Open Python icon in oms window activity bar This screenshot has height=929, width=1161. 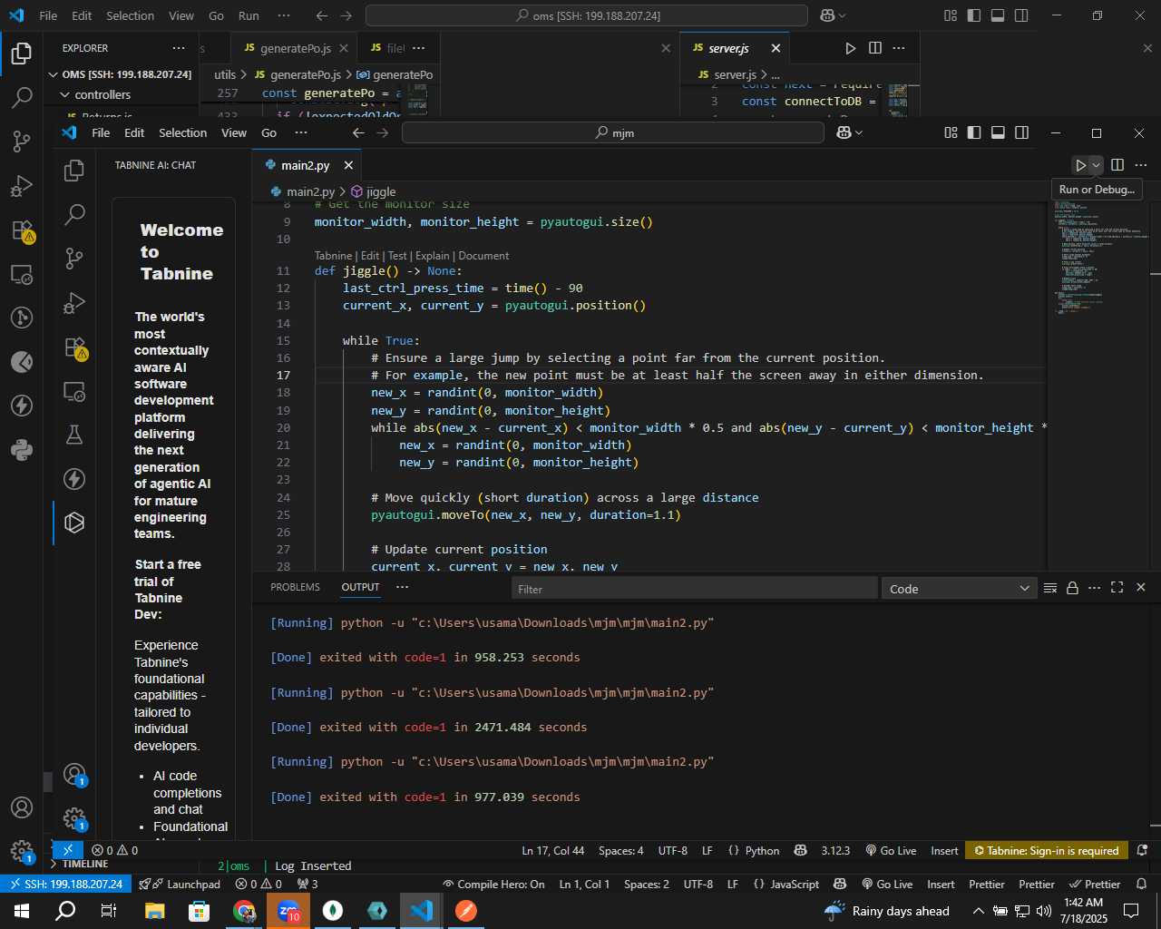click(22, 449)
